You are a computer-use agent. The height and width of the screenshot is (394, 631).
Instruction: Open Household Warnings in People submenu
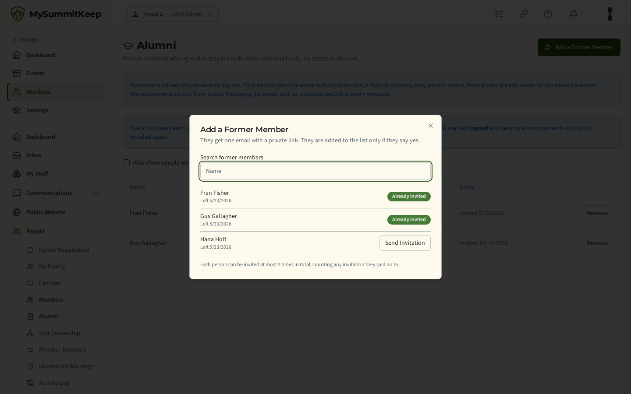point(66,366)
